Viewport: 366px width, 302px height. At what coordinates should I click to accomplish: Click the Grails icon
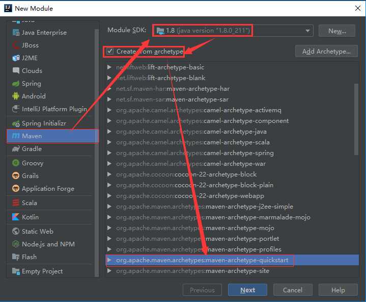pos(16,175)
